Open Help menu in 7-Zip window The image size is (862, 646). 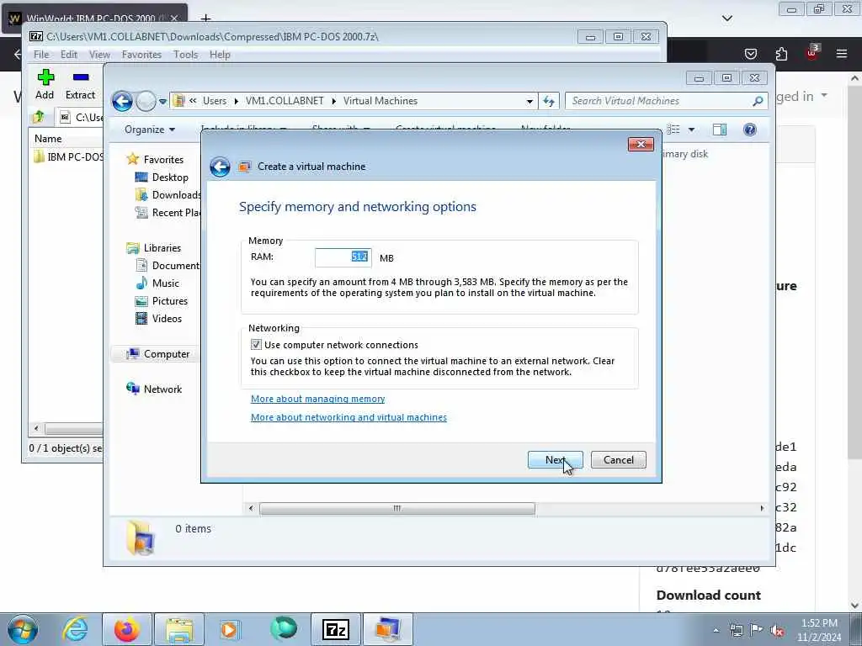coord(220,55)
